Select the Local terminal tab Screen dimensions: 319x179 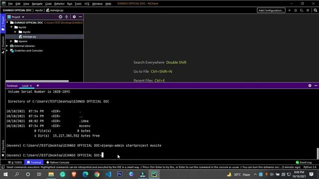coord(25,86)
